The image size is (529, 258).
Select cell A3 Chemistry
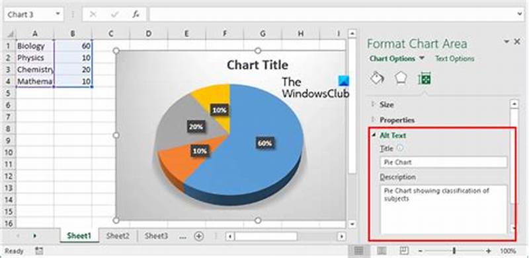(35, 69)
